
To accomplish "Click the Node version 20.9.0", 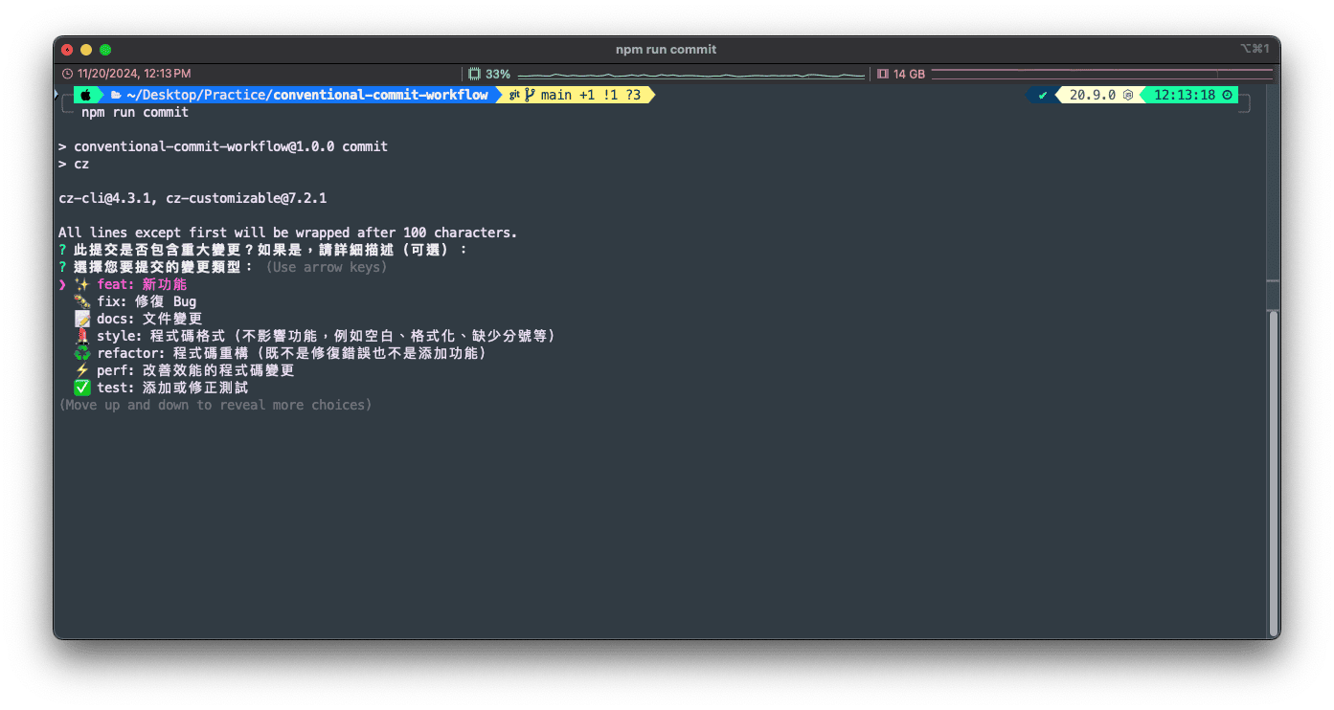I will click(1093, 95).
